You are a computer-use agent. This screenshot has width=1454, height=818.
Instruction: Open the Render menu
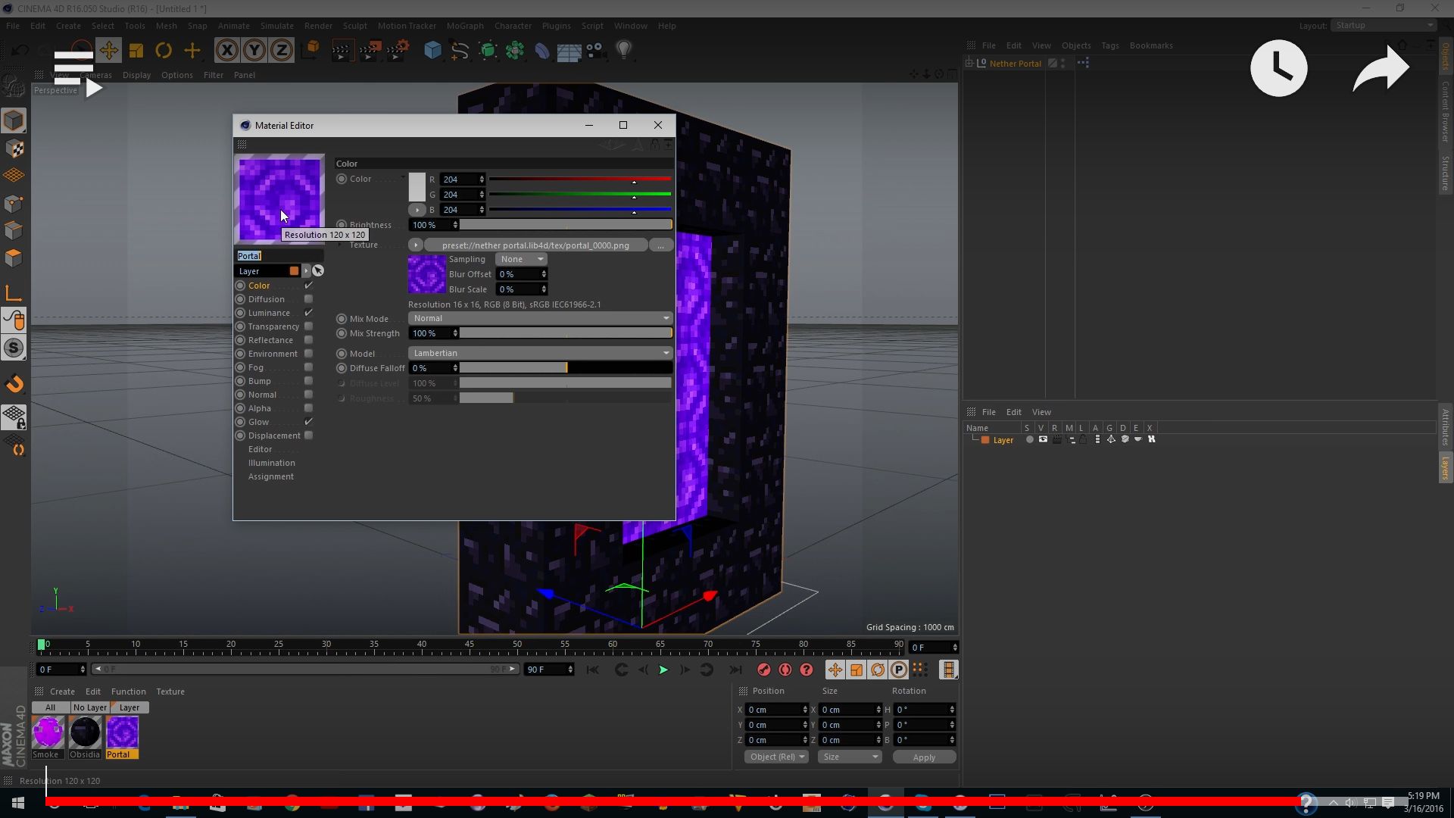click(318, 26)
